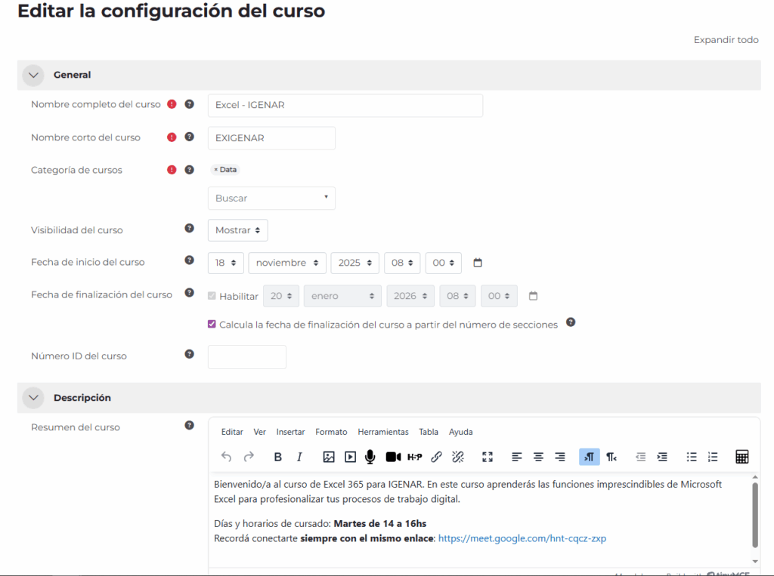Click the Expandir todo link
This screenshot has height=576, width=774.
(x=726, y=40)
